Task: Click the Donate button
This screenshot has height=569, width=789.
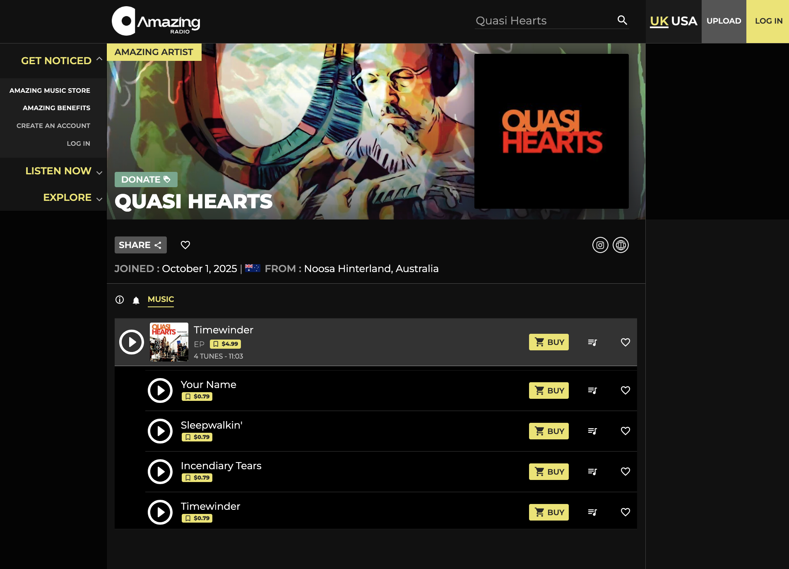Action: (146, 179)
